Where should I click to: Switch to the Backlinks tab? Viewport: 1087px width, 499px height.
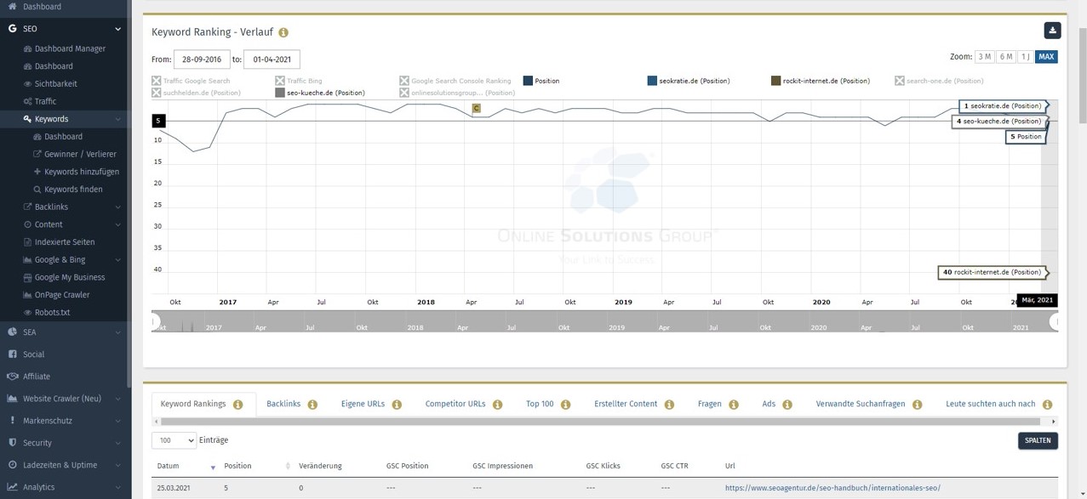[x=283, y=404]
